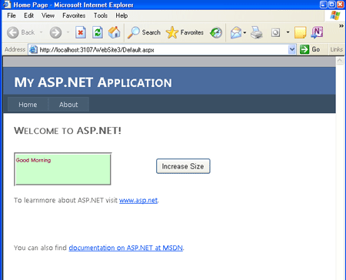Switch to the Home tab
346x280 pixels.
pos(28,105)
